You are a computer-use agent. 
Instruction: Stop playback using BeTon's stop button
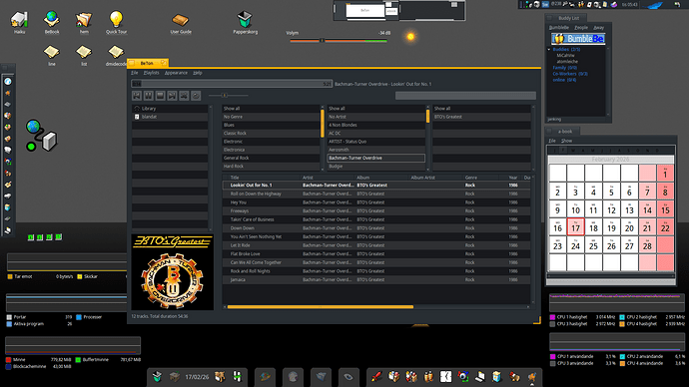[161, 95]
